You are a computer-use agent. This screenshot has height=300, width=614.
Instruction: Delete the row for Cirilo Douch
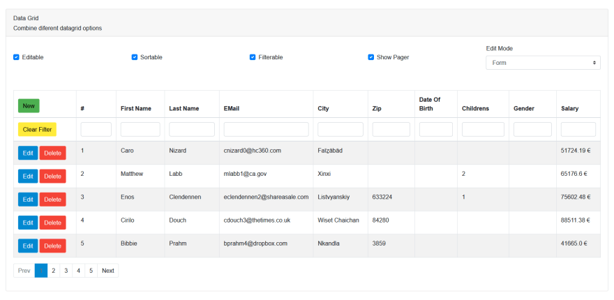(52, 223)
